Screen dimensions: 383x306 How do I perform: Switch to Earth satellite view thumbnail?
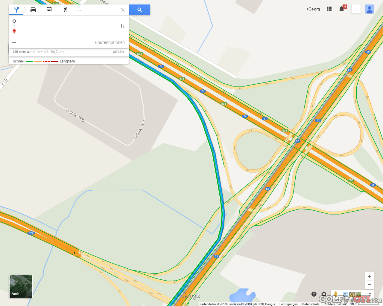point(21,286)
